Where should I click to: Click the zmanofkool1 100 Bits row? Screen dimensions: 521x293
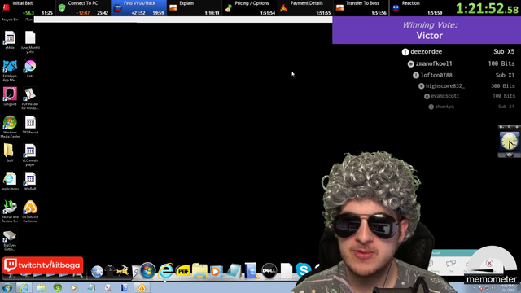coord(462,63)
